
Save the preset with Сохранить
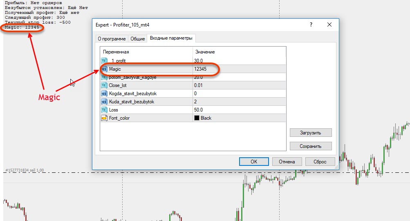click(x=311, y=146)
